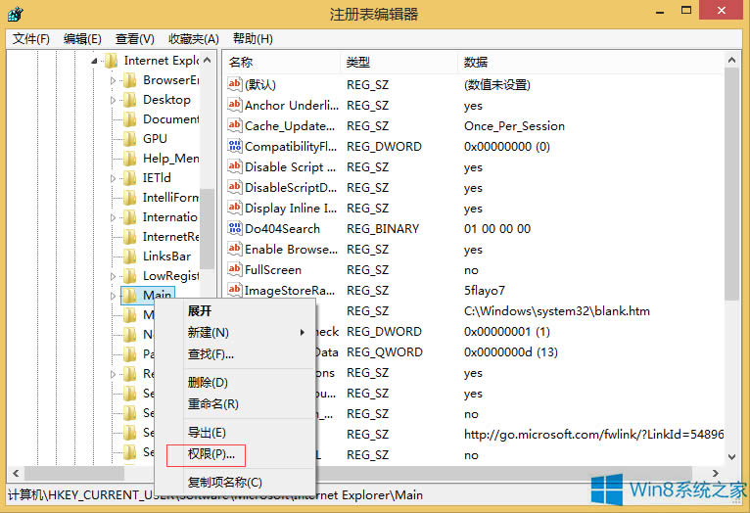Select Export (导出) in context menu

click(207, 433)
